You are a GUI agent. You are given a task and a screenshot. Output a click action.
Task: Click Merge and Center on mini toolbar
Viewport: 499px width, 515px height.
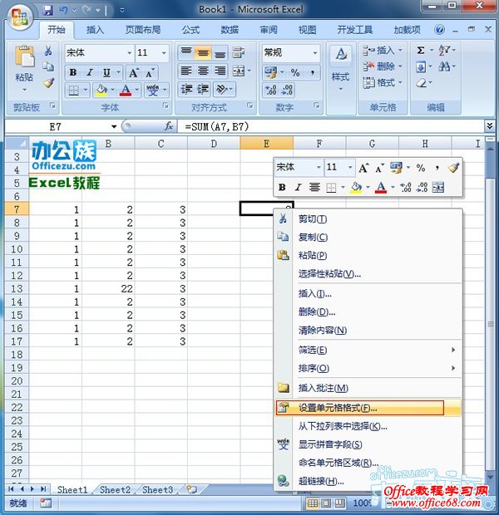pos(438,187)
